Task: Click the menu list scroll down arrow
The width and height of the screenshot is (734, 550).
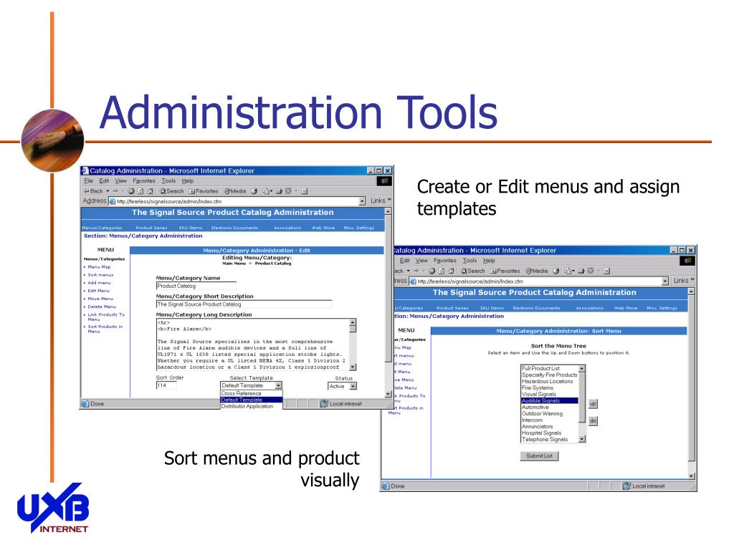Action: (x=582, y=439)
